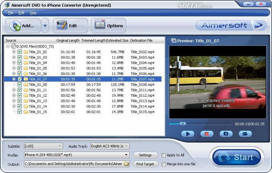Click Title_0115.mp4 destination file
This screenshot has height=173, width=272.
143,112
